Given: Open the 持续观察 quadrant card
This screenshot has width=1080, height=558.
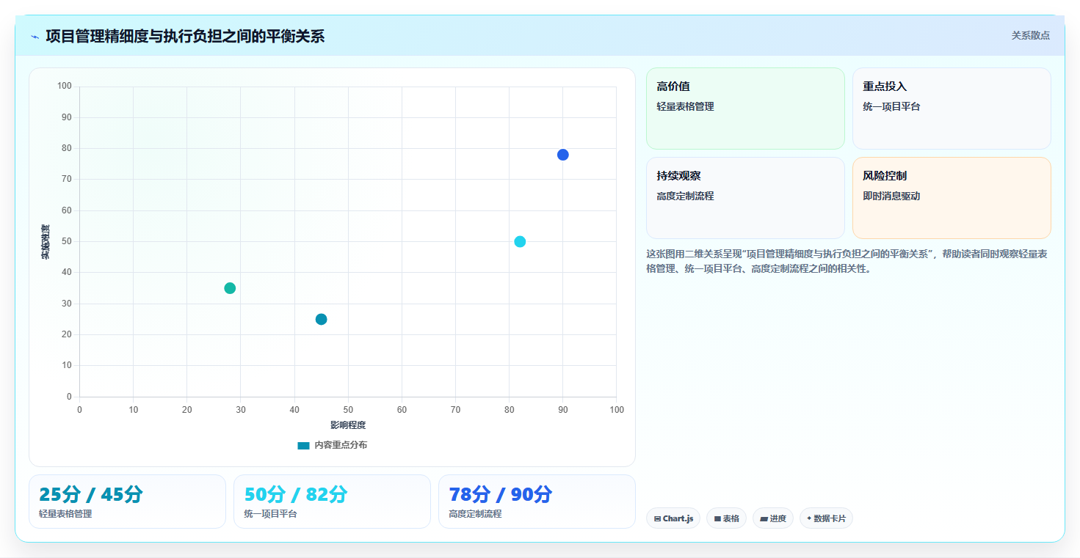Looking at the screenshot, I should tap(745, 198).
